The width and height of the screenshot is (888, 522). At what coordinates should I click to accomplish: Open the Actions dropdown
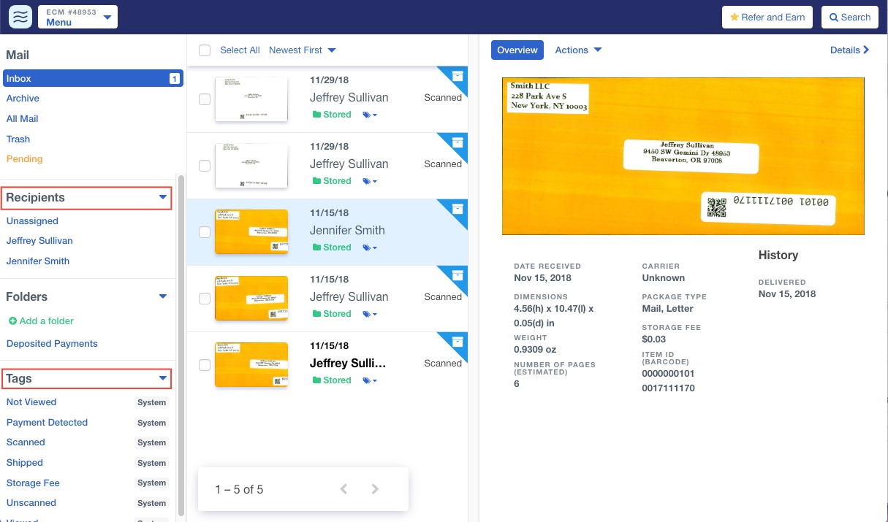click(x=578, y=50)
